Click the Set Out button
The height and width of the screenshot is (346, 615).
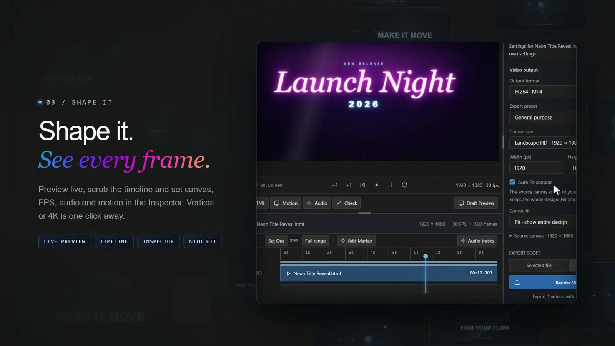point(276,241)
